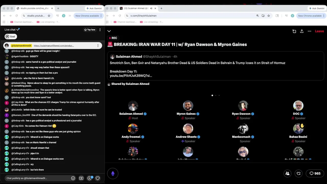Open a new tab in the YouTube Studio window
Image resolution: width=327 pixels, height=184 pixels.
click(58, 8)
